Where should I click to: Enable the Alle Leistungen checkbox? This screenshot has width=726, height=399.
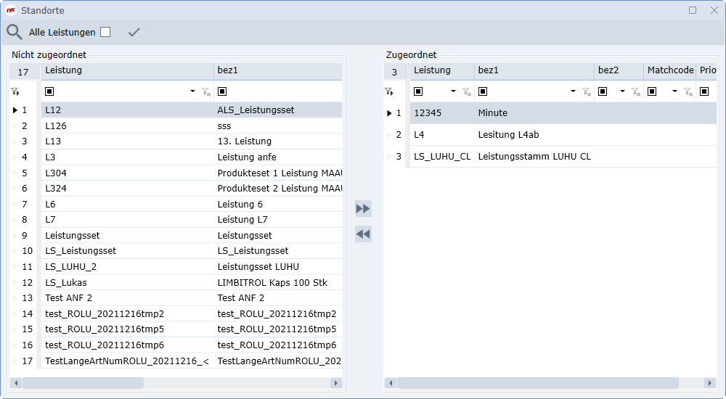coord(105,32)
